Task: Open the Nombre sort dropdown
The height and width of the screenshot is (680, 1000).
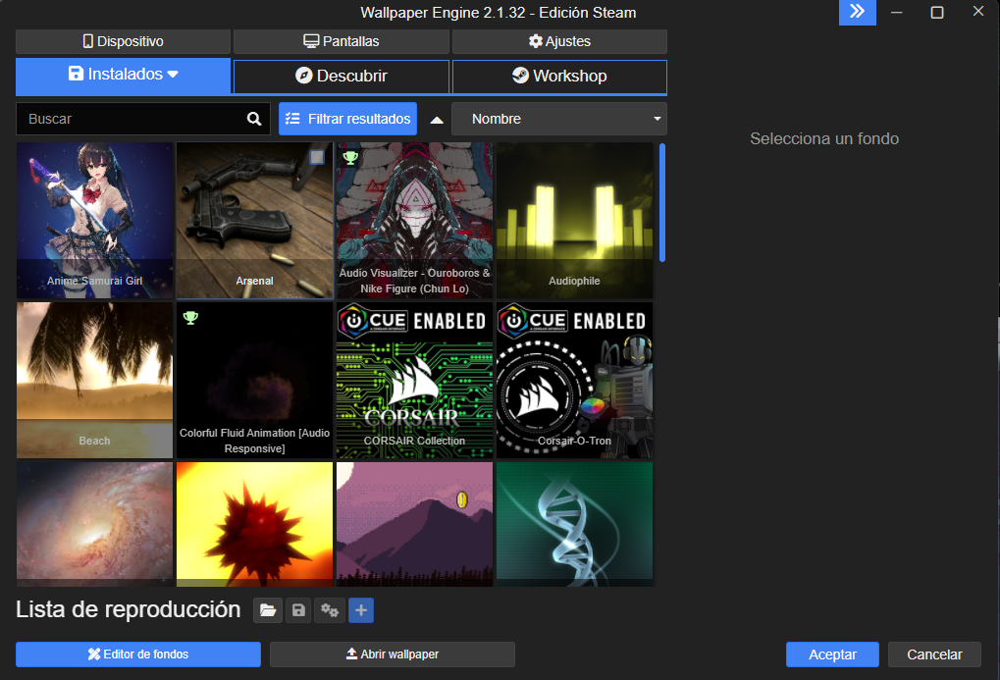Action: (x=559, y=119)
